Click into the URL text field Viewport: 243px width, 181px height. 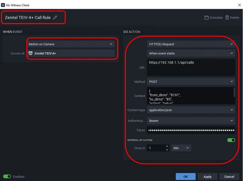click(x=191, y=67)
